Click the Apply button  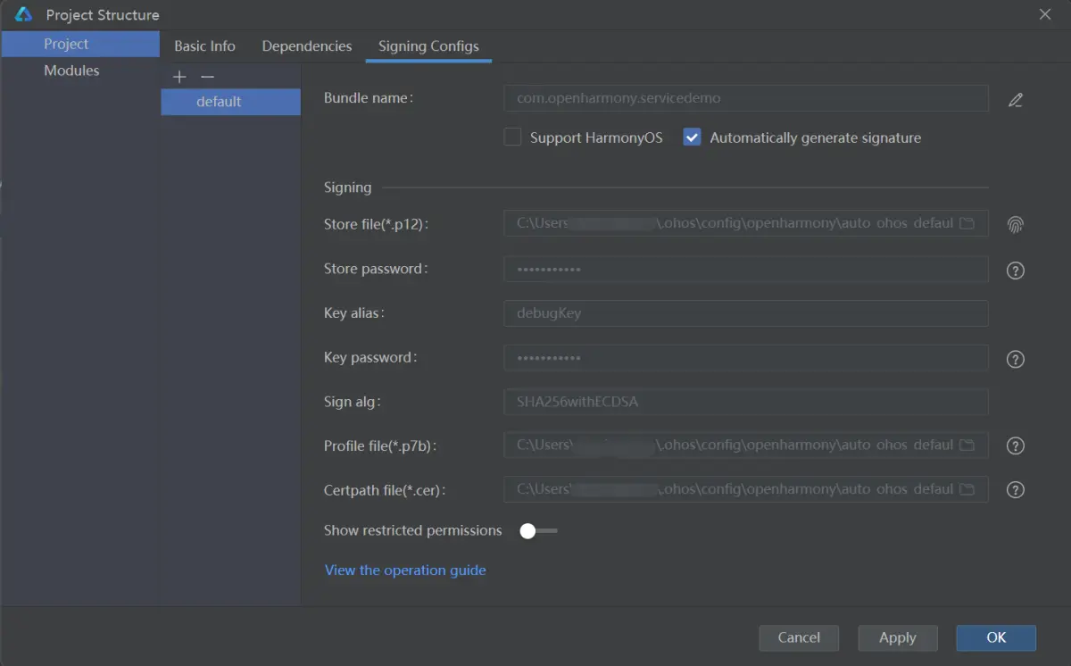tap(897, 637)
